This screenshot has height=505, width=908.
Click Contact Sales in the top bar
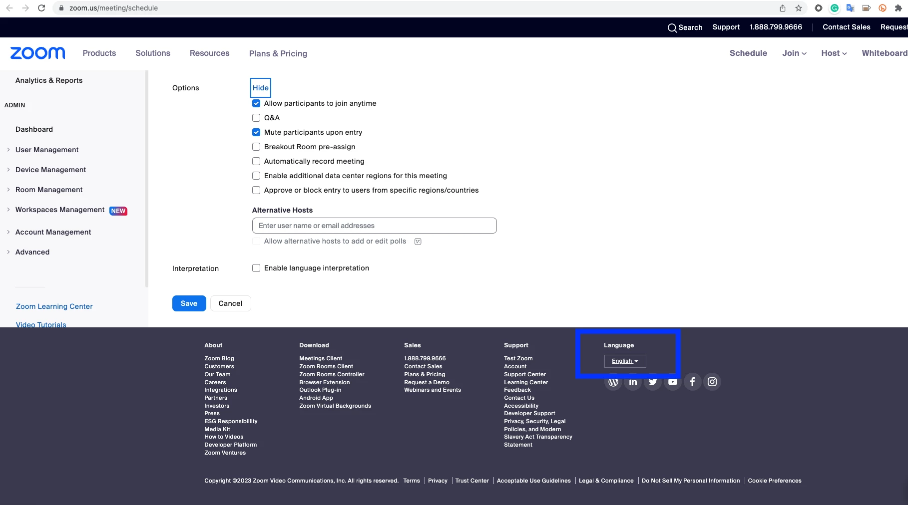(846, 27)
